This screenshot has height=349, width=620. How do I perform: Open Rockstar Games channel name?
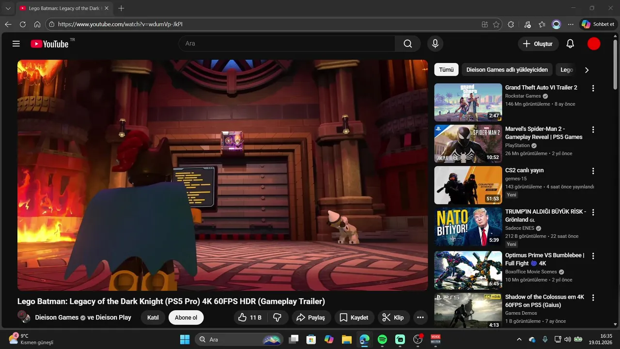(523, 96)
